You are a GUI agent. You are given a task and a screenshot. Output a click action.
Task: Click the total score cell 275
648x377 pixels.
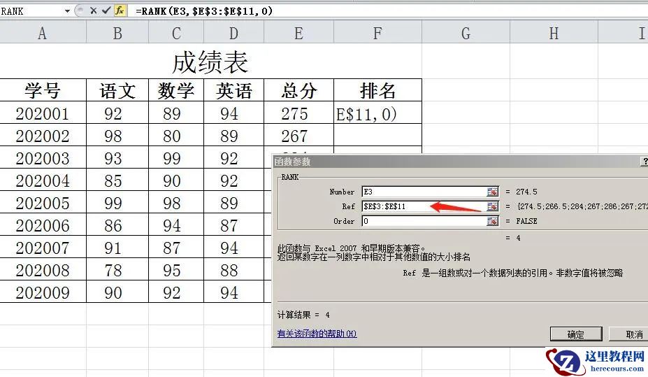298,113
